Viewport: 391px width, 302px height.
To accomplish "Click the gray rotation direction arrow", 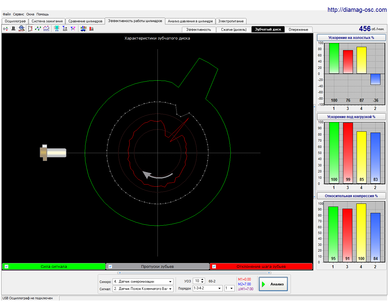I will pyautogui.click(x=157, y=175).
